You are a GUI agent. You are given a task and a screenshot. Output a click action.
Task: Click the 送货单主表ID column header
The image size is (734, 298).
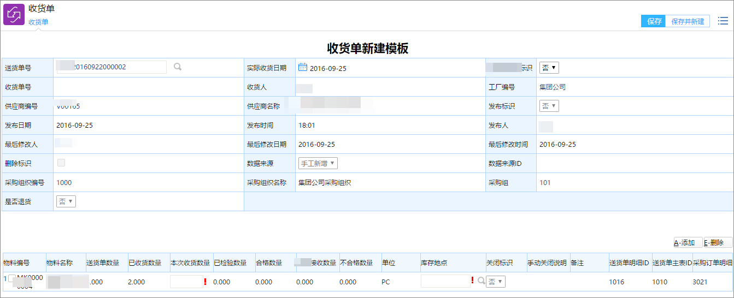(x=672, y=263)
